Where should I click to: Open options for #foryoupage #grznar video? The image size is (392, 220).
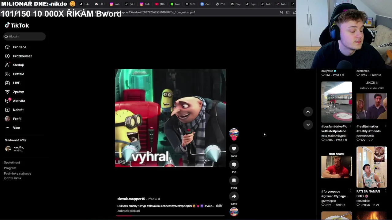(350, 191)
